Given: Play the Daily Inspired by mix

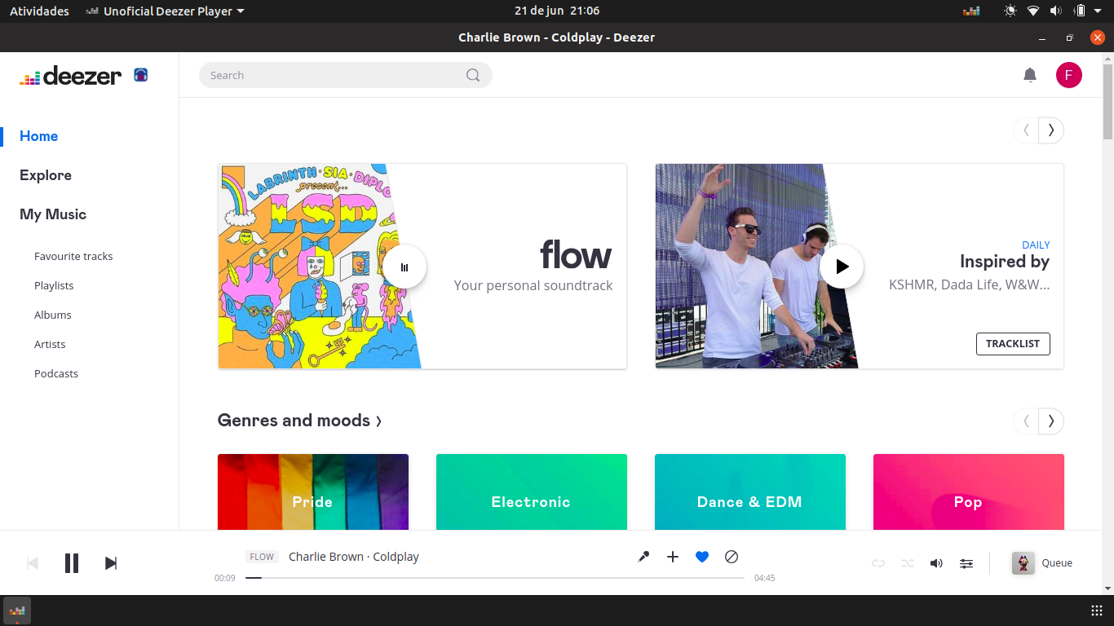Looking at the screenshot, I should (x=842, y=267).
